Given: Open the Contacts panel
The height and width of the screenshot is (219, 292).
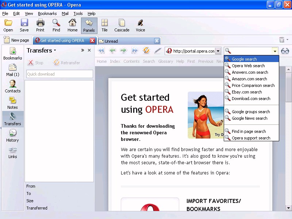Looking at the screenshot, I should tap(12, 86).
